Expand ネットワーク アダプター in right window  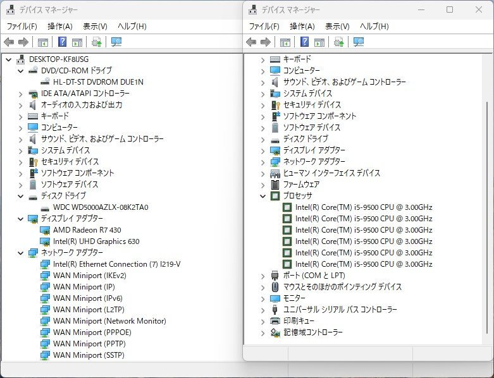[262, 162]
